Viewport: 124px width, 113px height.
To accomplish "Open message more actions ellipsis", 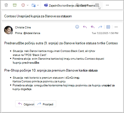I will 116,27.
